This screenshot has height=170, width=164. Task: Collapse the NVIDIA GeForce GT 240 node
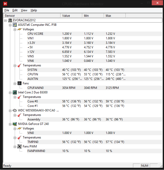point(10,124)
